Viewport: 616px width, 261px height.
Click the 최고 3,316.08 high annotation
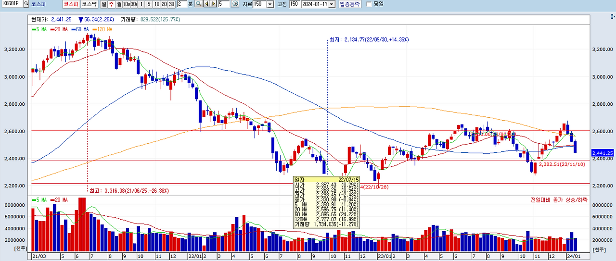point(129,190)
